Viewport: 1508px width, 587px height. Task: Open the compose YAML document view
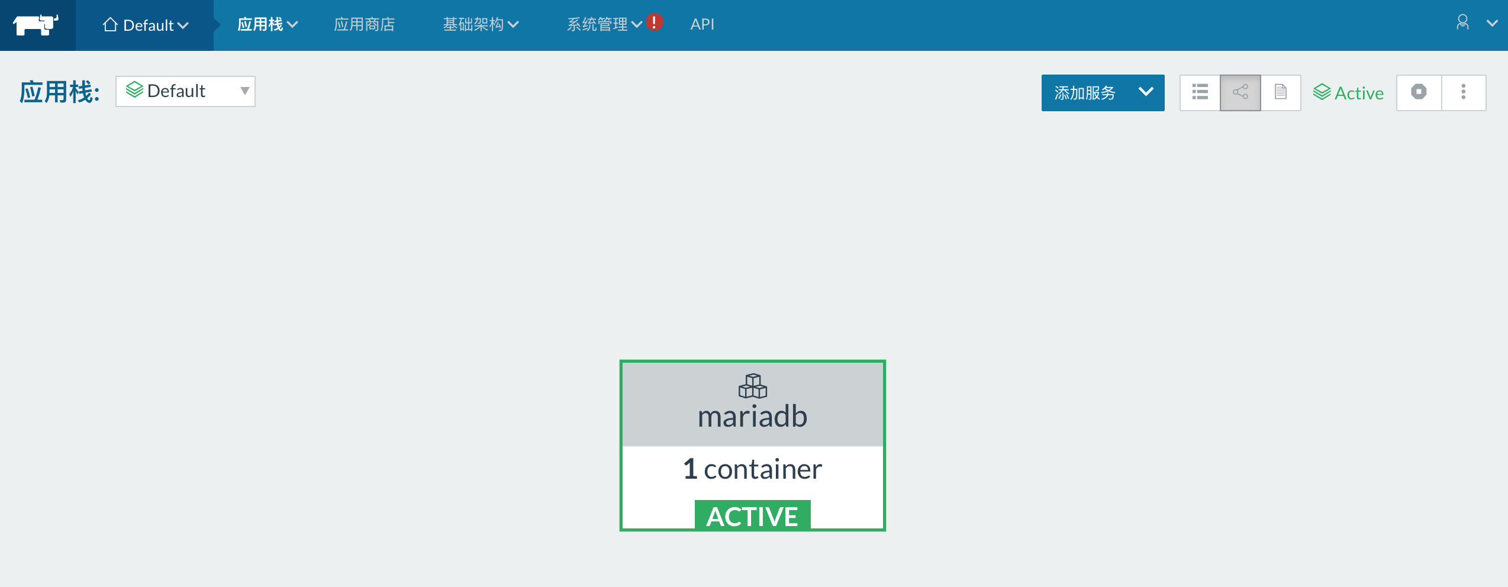tap(1280, 92)
